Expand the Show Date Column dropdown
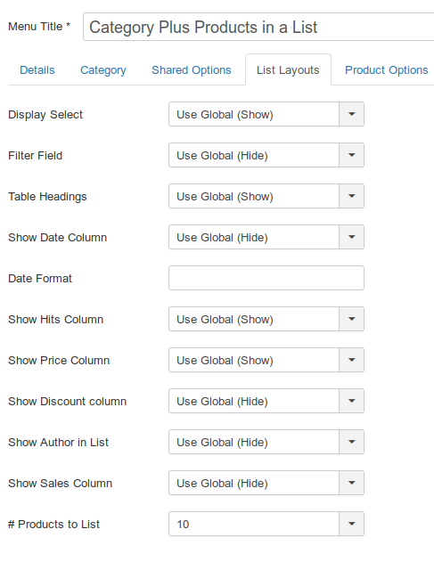Viewport: 434px width, 562px height. point(266,237)
